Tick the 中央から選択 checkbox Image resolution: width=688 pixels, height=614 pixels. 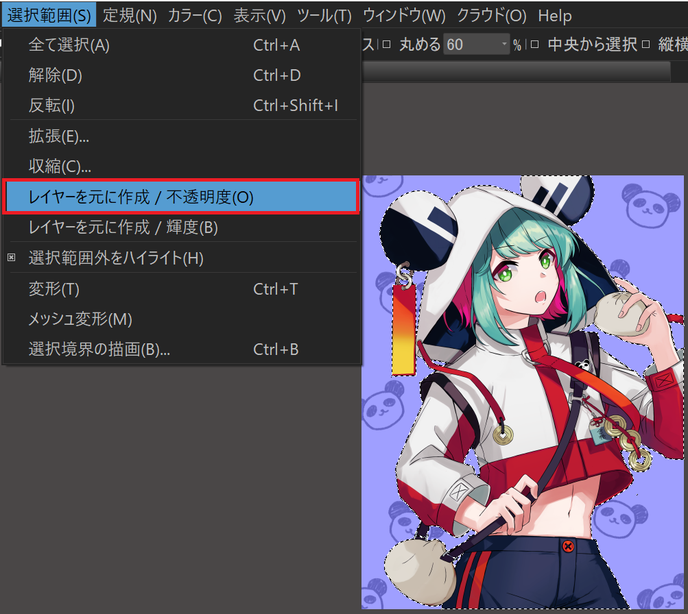point(534,45)
